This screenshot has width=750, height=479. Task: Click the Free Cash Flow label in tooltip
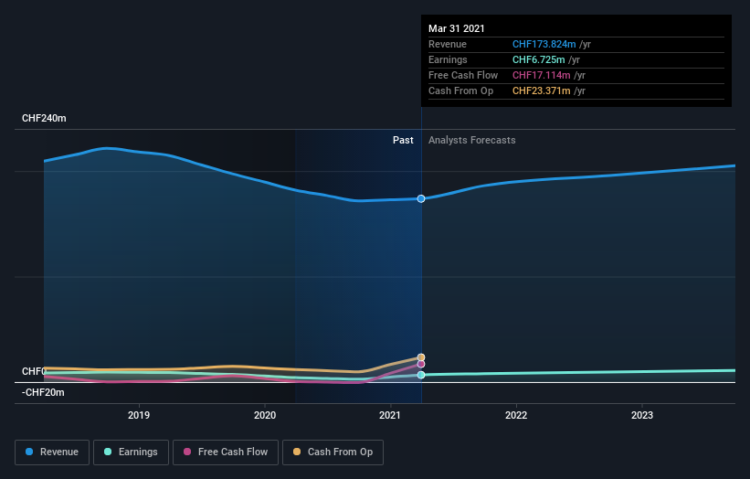(x=463, y=75)
